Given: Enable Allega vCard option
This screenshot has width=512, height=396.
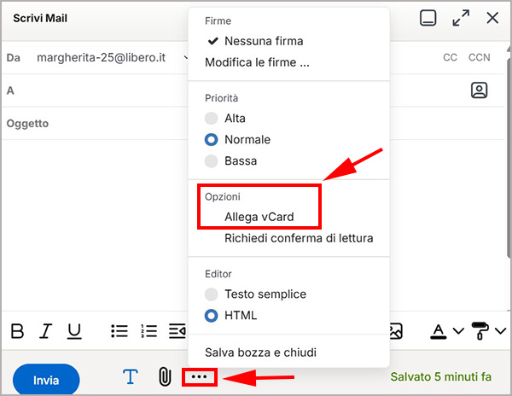Looking at the screenshot, I should pos(259,217).
